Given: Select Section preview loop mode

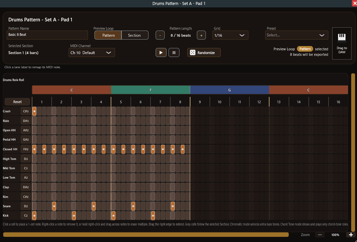Looking at the screenshot, I should pyautogui.click(x=135, y=35).
